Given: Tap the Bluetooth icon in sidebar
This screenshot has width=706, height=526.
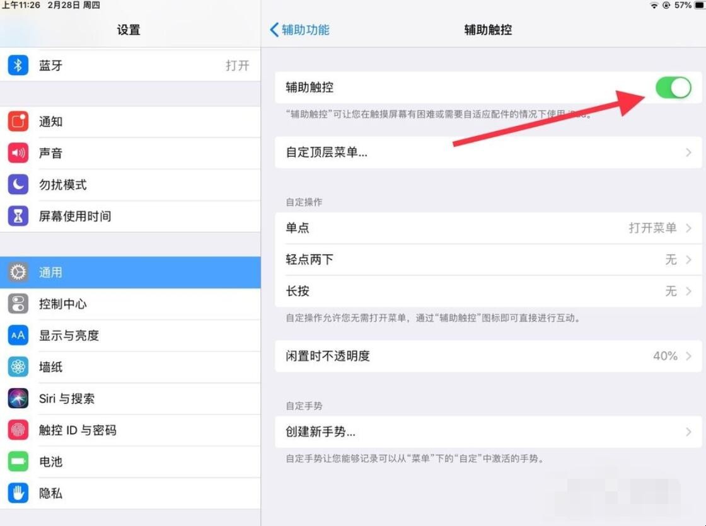Looking at the screenshot, I should [x=18, y=66].
